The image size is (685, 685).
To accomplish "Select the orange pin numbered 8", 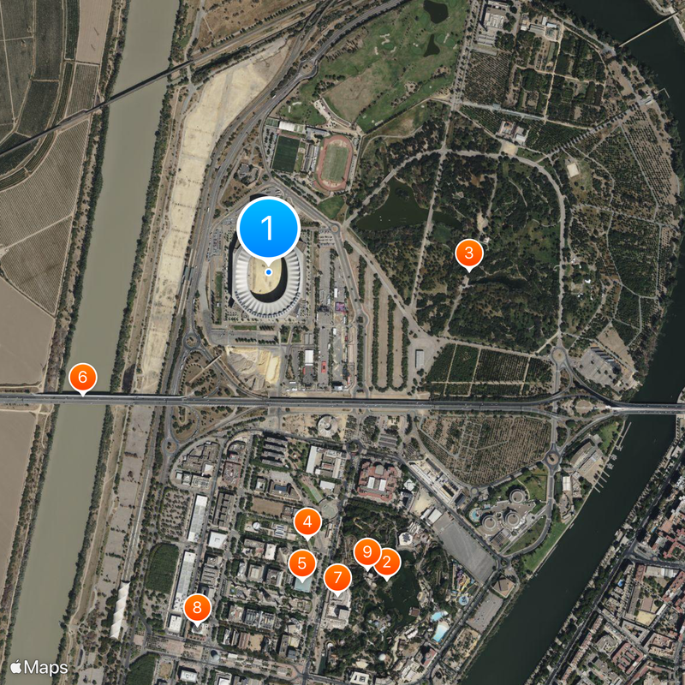I will (197, 608).
